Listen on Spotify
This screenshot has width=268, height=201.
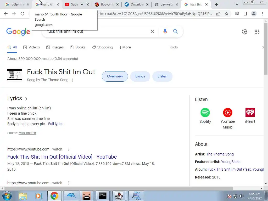[205, 116]
